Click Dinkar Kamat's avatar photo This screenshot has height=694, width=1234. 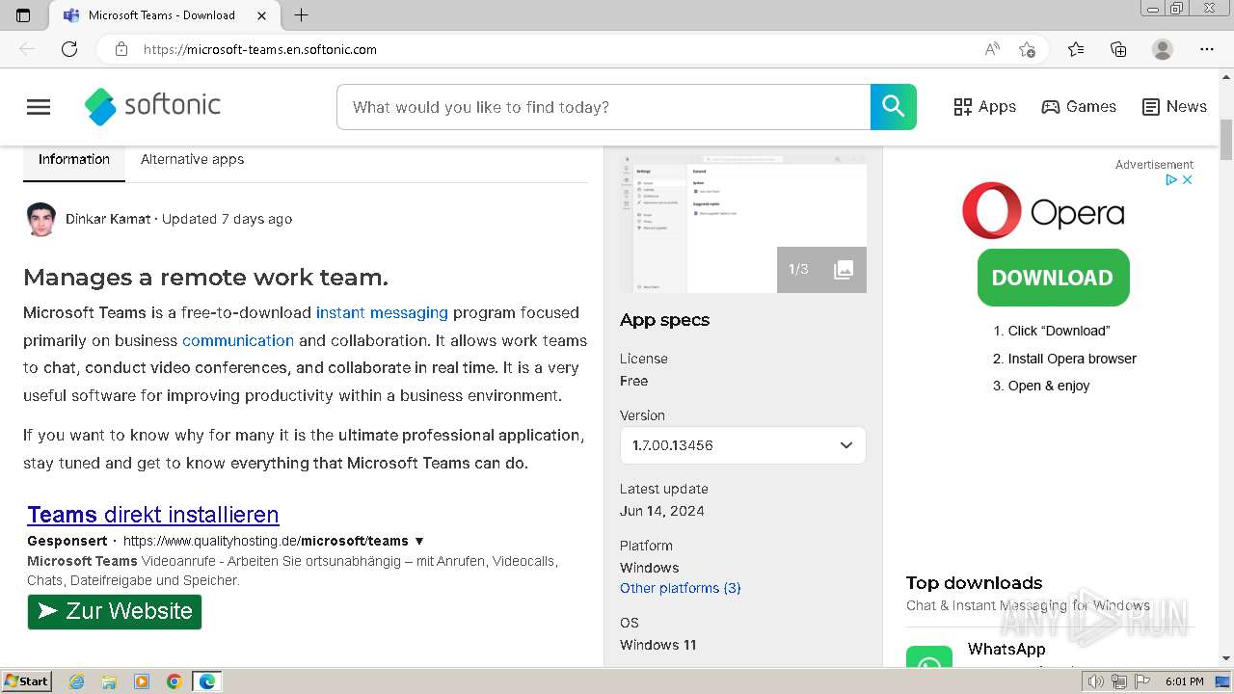[x=40, y=219]
